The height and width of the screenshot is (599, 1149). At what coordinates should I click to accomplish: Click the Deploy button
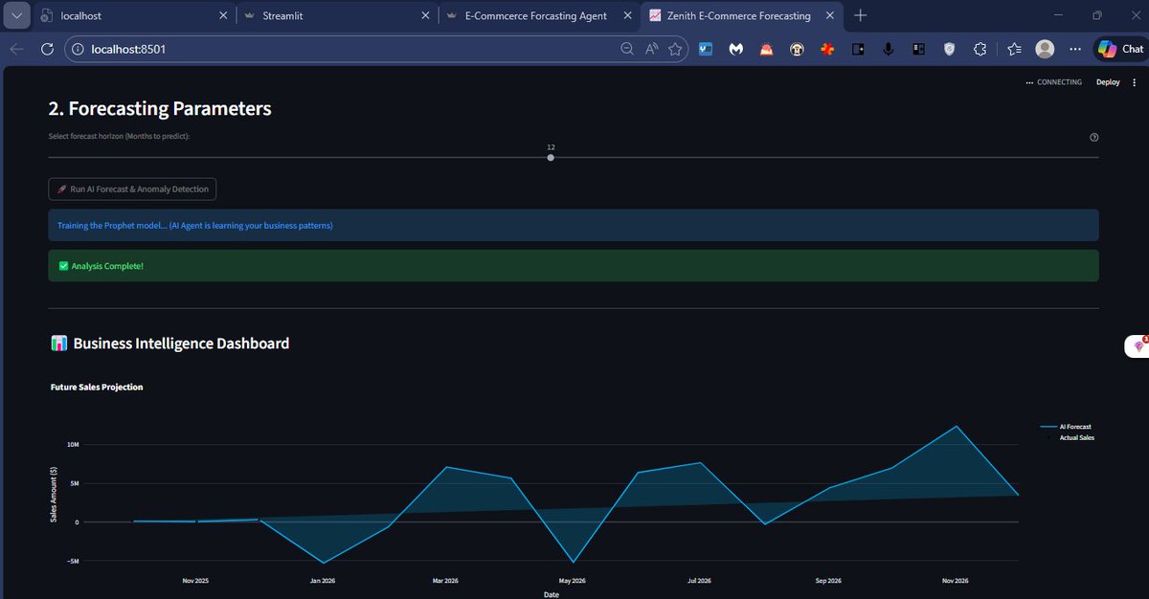(x=1107, y=82)
